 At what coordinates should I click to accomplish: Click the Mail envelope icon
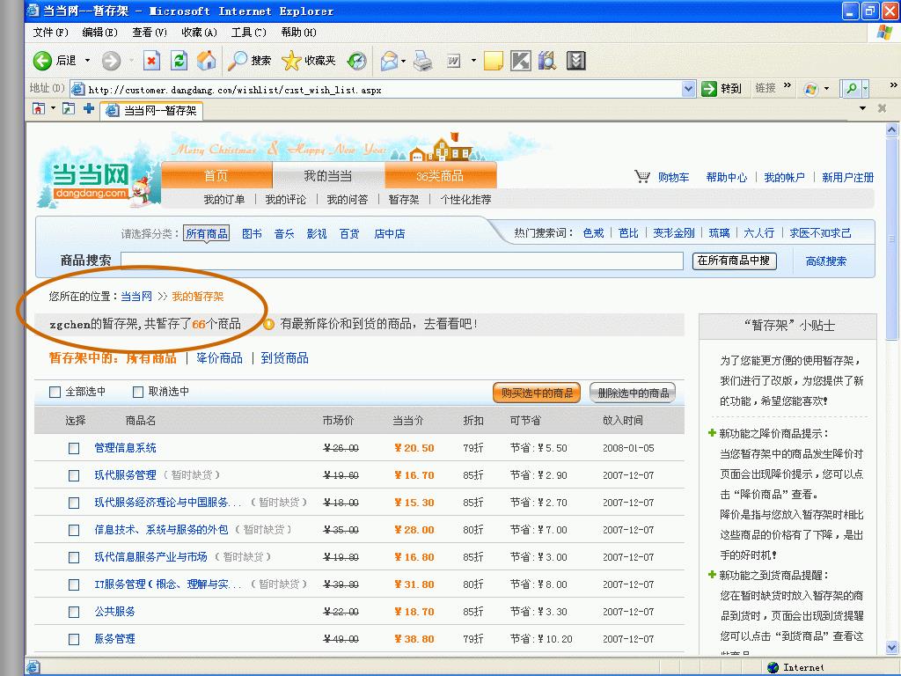point(389,61)
